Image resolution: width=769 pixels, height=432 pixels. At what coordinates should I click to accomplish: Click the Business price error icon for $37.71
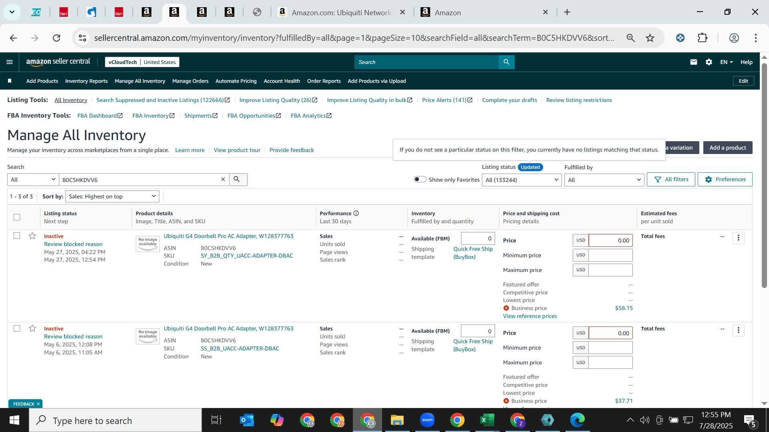pyautogui.click(x=506, y=401)
